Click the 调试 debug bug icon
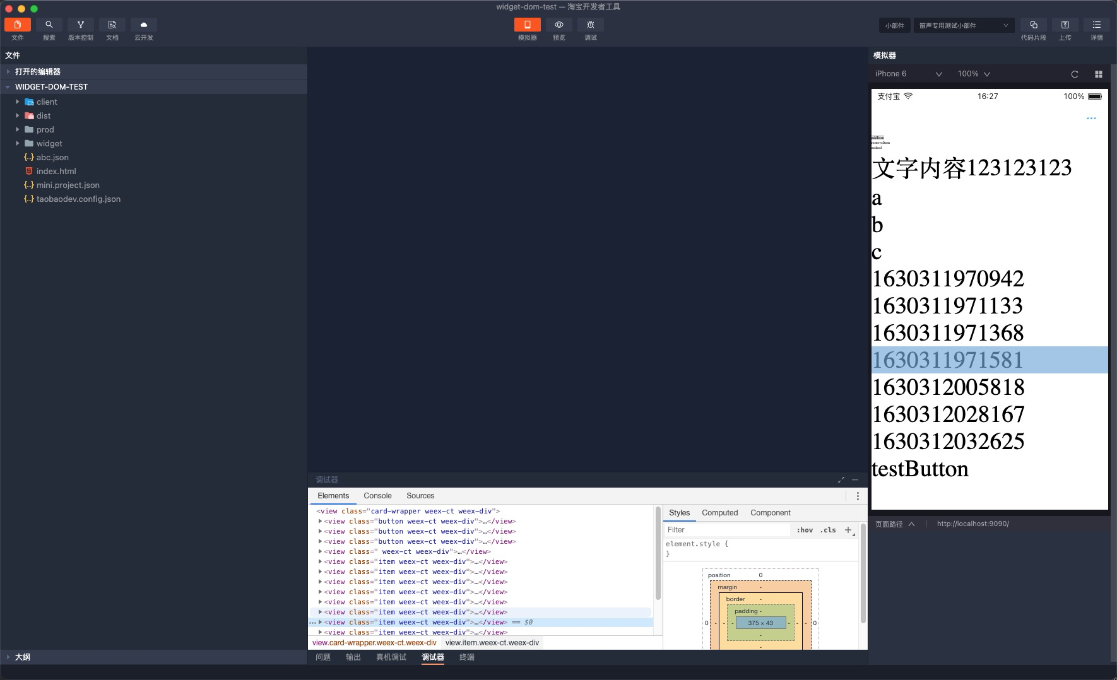The width and height of the screenshot is (1117, 680). 591,25
